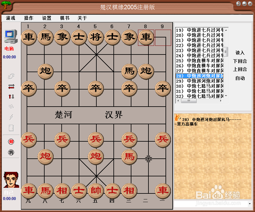Click list scroll-down arrow
Screen dimensions: 255x212
point(226,96)
